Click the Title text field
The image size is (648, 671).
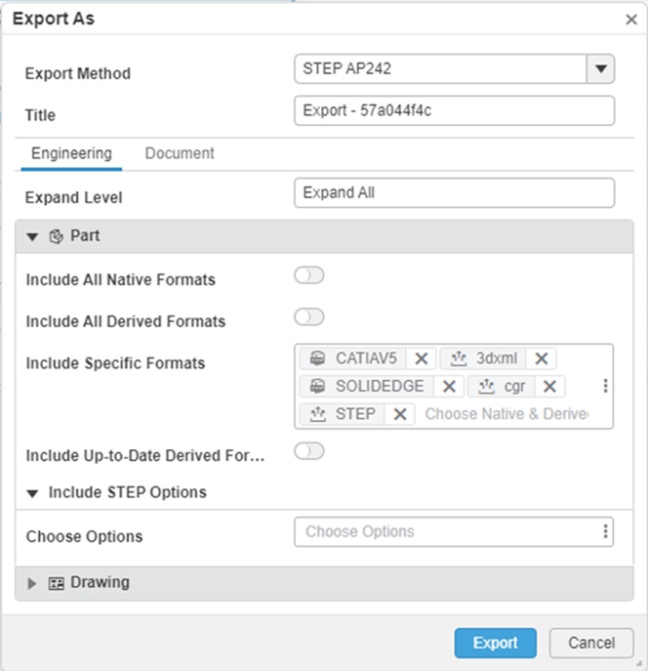pyautogui.click(x=454, y=110)
